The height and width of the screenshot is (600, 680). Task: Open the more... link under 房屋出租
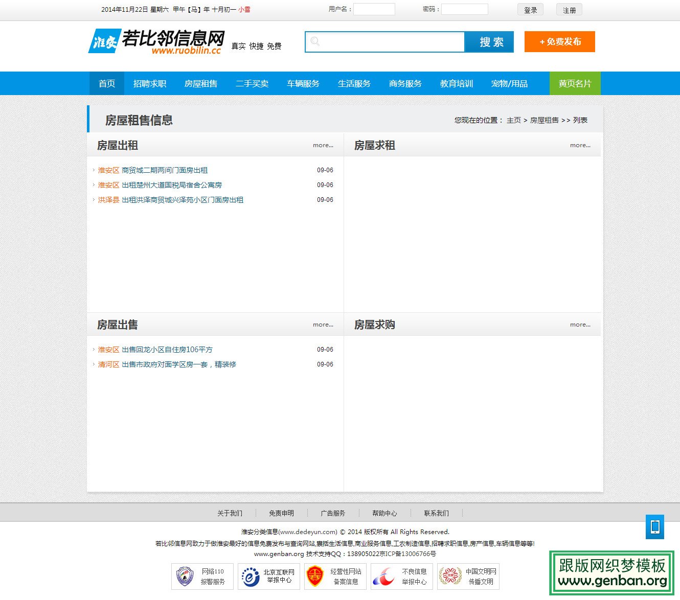pyautogui.click(x=323, y=145)
